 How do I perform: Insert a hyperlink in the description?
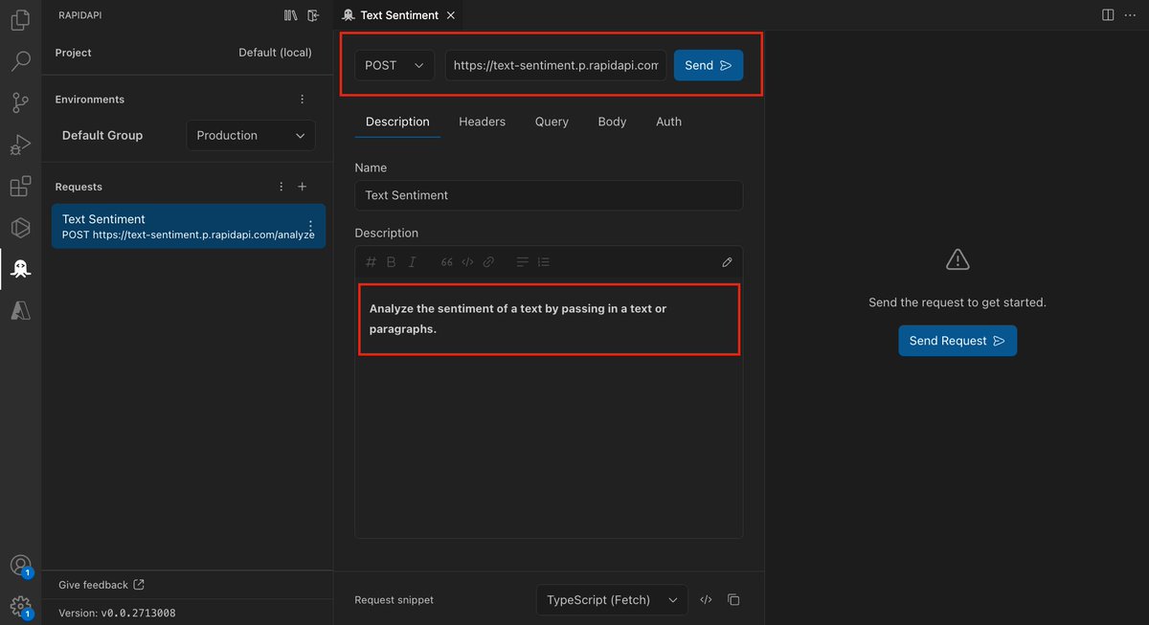(488, 261)
